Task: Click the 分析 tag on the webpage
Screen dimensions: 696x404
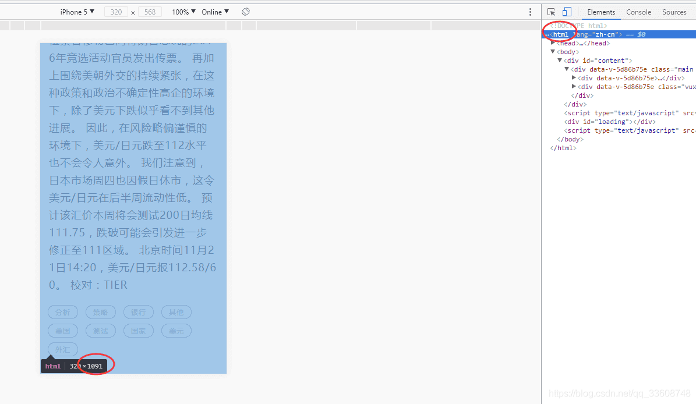Action: click(x=62, y=312)
